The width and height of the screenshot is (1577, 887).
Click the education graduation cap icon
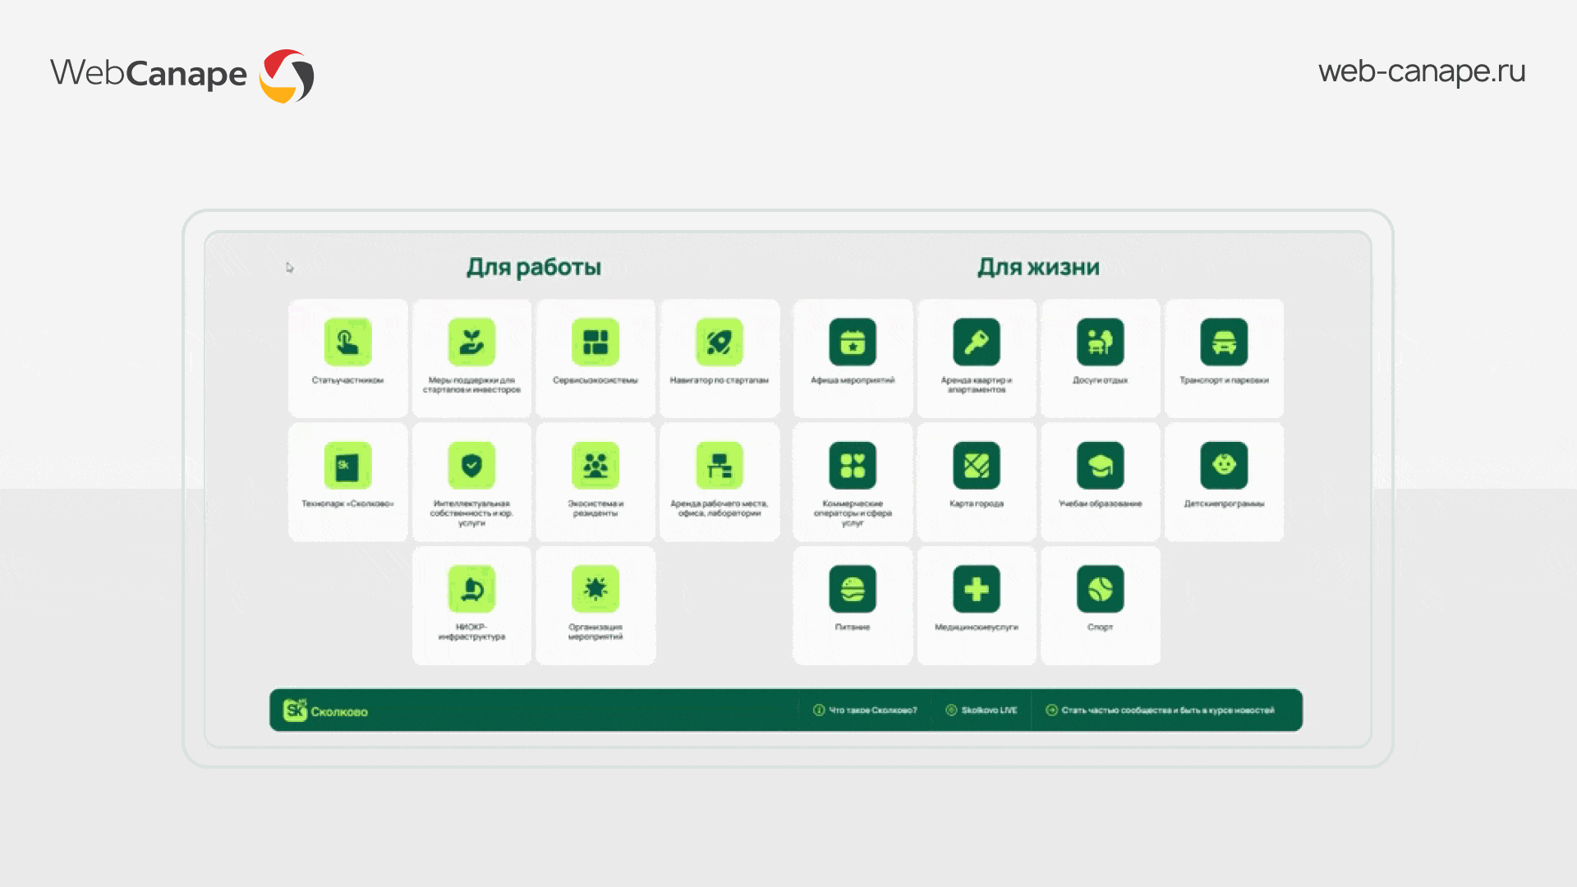(1100, 466)
